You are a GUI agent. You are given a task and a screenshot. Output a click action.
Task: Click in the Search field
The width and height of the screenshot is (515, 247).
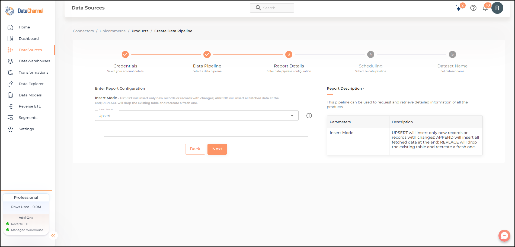272,8
